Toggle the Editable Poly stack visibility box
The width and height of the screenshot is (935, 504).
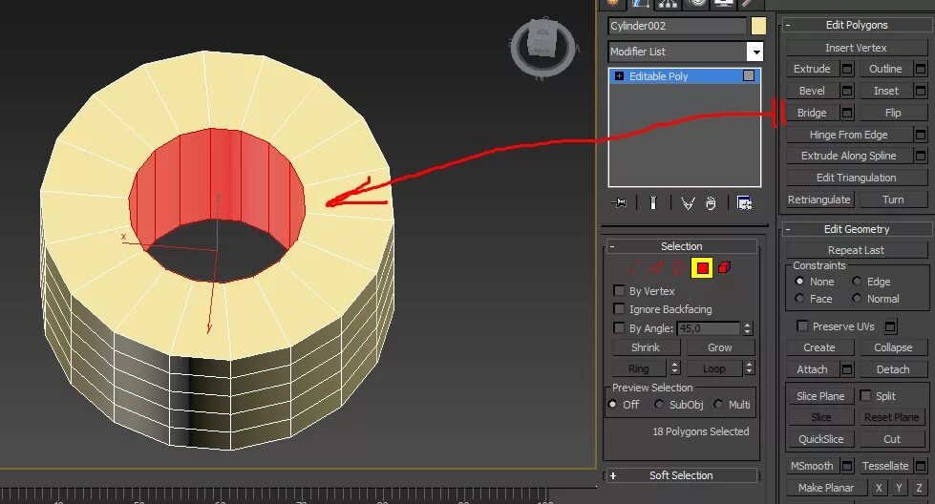tap(749, 75)
